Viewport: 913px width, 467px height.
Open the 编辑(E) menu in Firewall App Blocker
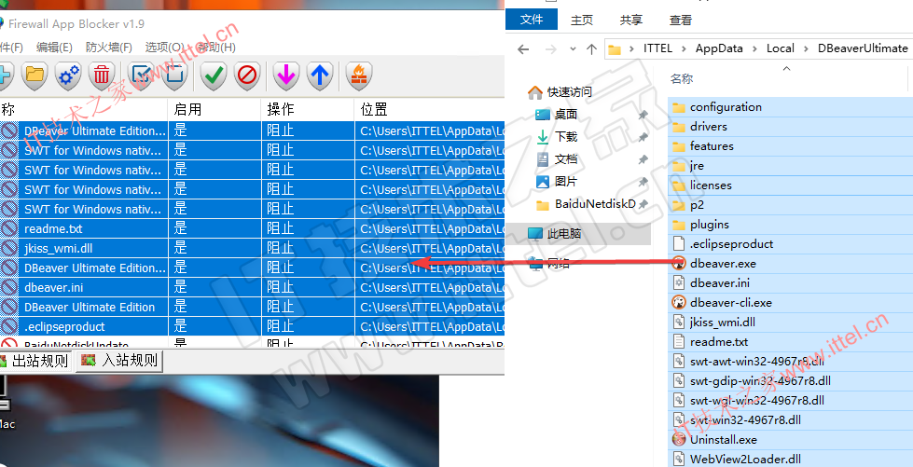click(x=54, y=48)
